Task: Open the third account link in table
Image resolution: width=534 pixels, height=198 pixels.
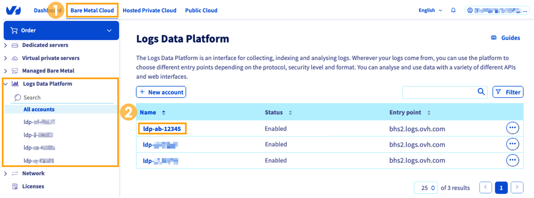Action: click(x=160, y=161)
